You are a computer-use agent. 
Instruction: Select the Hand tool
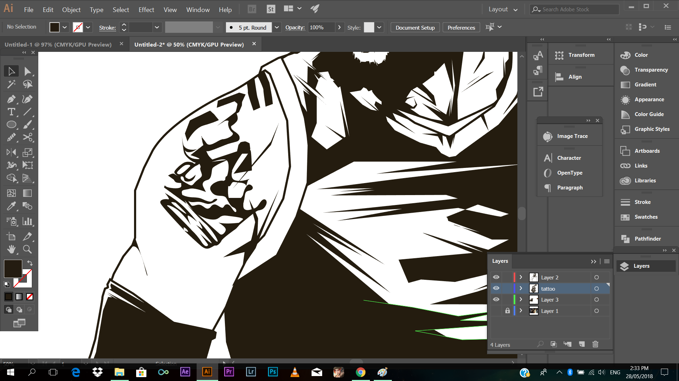click(x=11, y=249)
